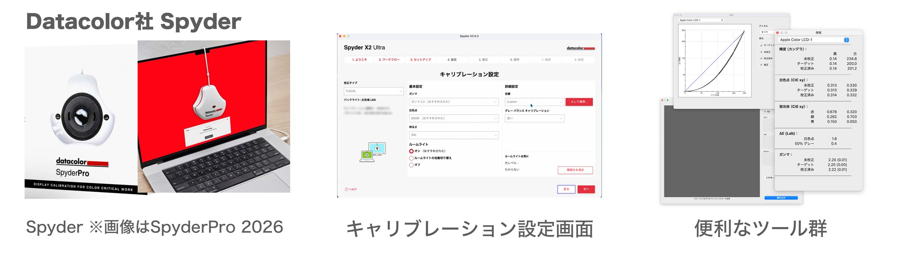908x255 pixels.
Task: Select ルームライトの自動切り替え radio button
Action: [x=411, y=158]
